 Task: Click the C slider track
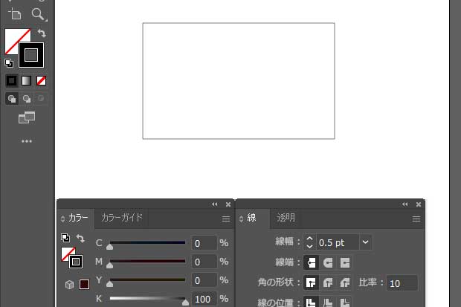pos(147,242)
